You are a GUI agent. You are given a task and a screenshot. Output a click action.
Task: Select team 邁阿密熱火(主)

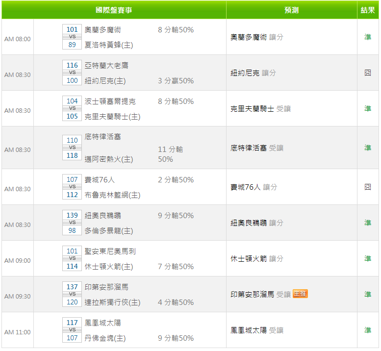(x=109, y=159)
